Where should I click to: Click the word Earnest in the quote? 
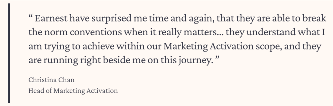51,19
